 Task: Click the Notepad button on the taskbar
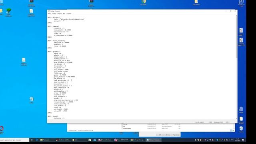pyautogui.click(x=153, y=140)
